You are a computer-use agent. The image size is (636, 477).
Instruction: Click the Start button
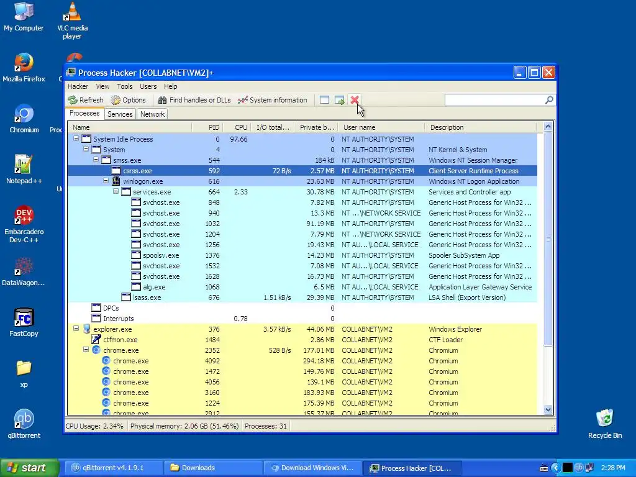point(29,468)
